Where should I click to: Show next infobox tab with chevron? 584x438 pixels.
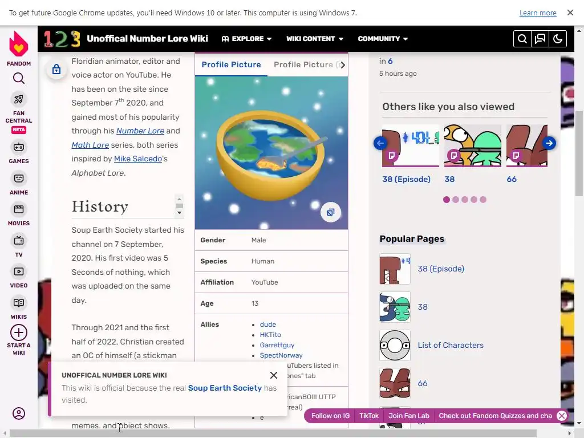(342, 65)
